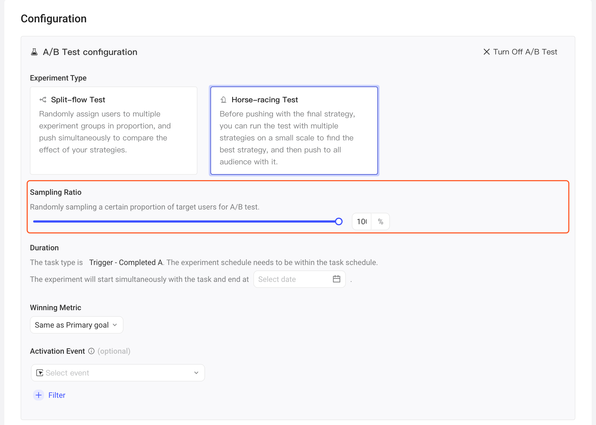
Task: Click the % unit label
Action: (x=380, y=221)
